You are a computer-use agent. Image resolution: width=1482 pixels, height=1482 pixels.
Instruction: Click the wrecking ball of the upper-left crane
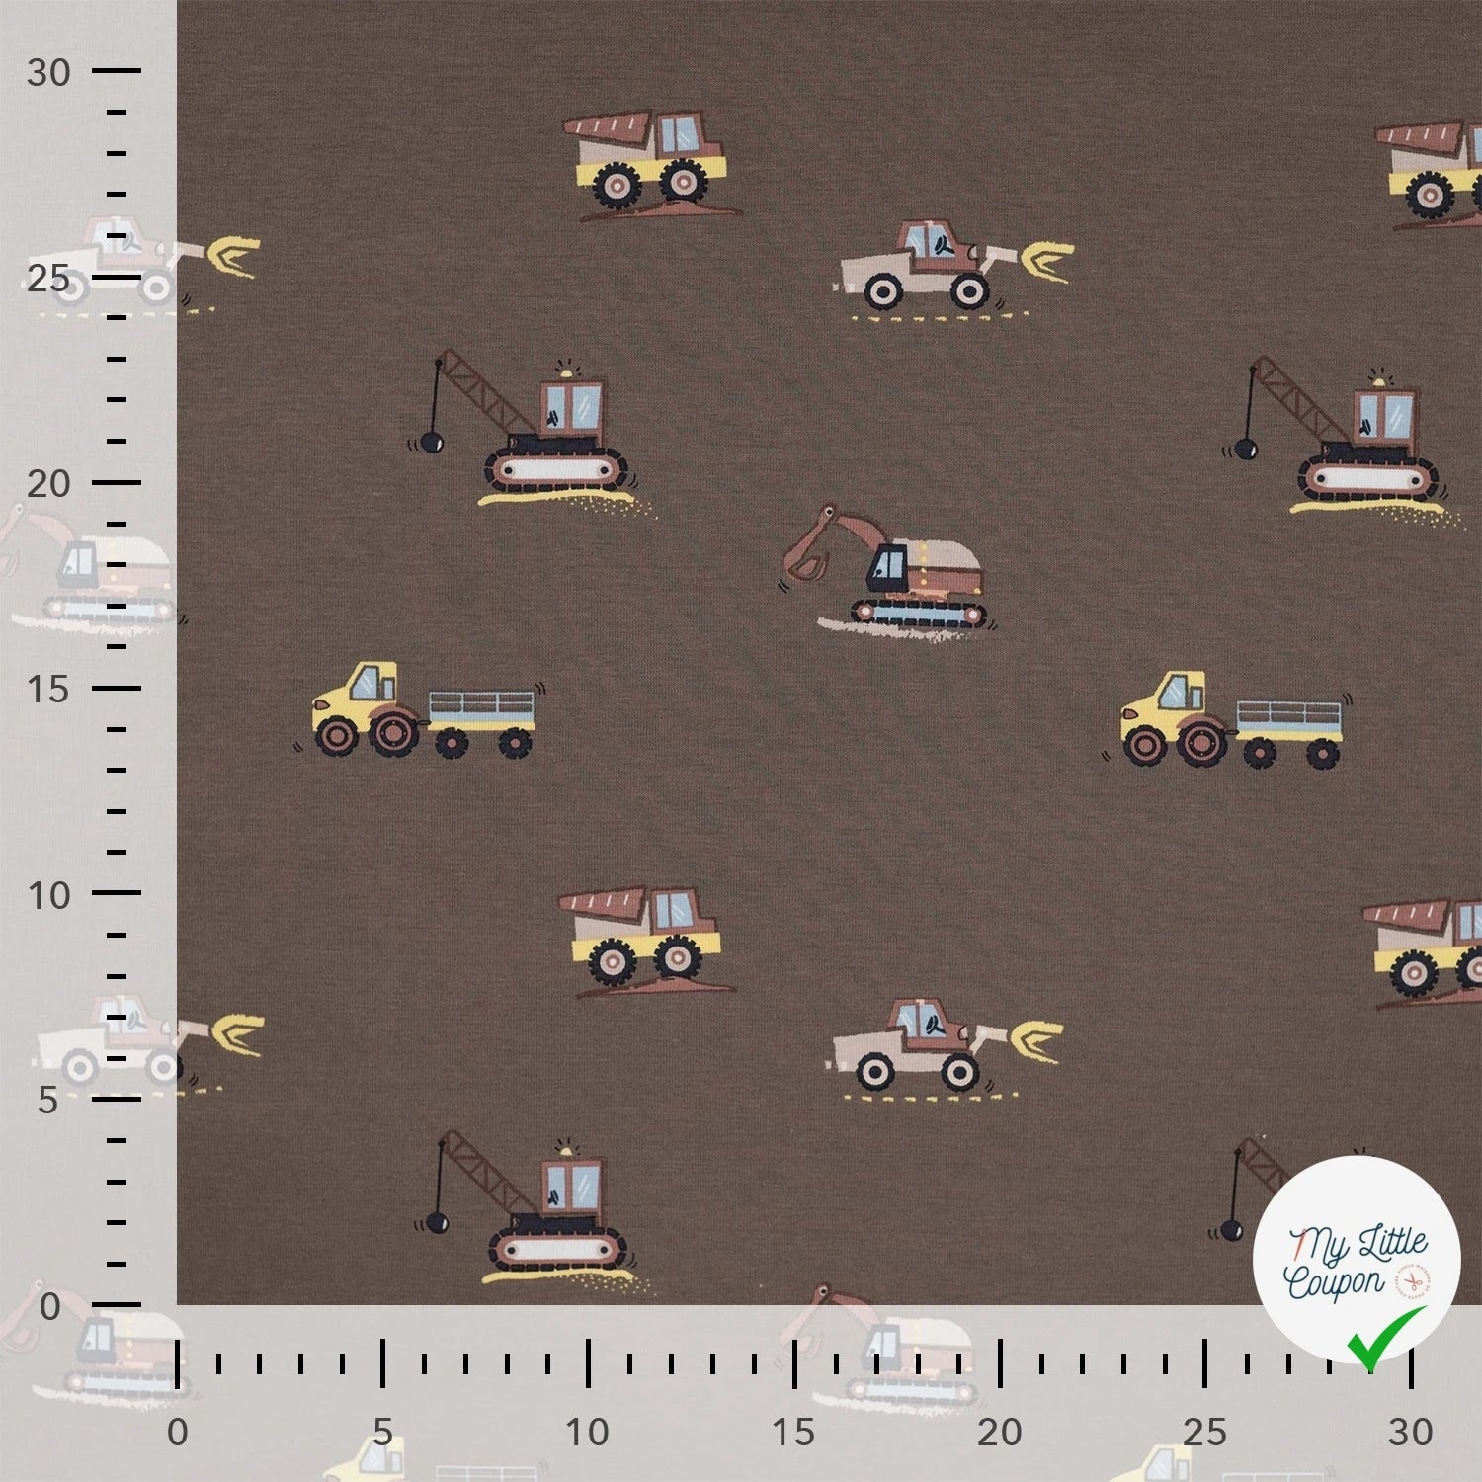click(x=430, y=442)
